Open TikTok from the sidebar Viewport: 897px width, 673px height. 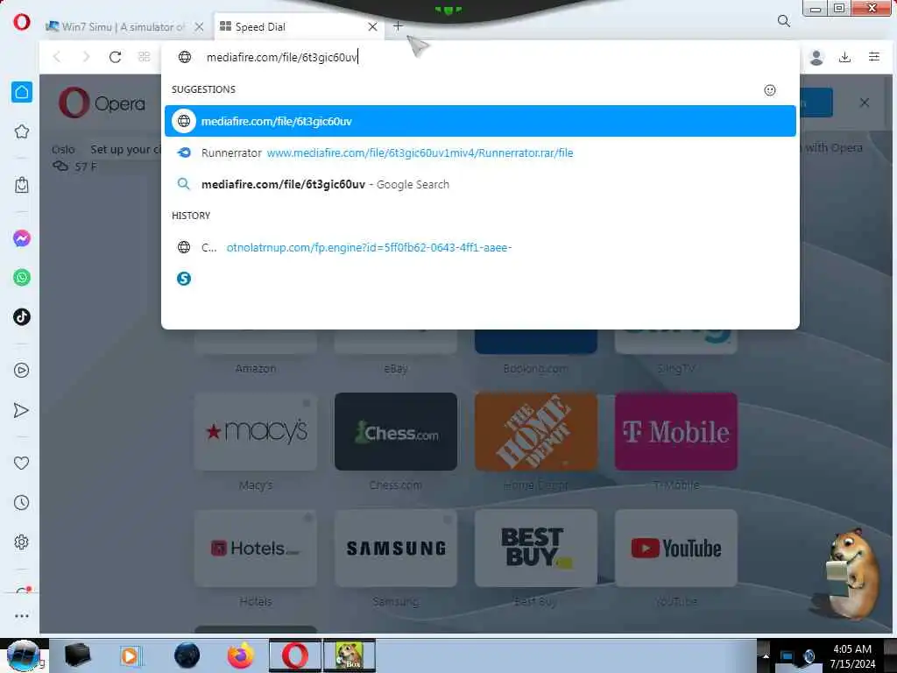(x=22, y=316)
